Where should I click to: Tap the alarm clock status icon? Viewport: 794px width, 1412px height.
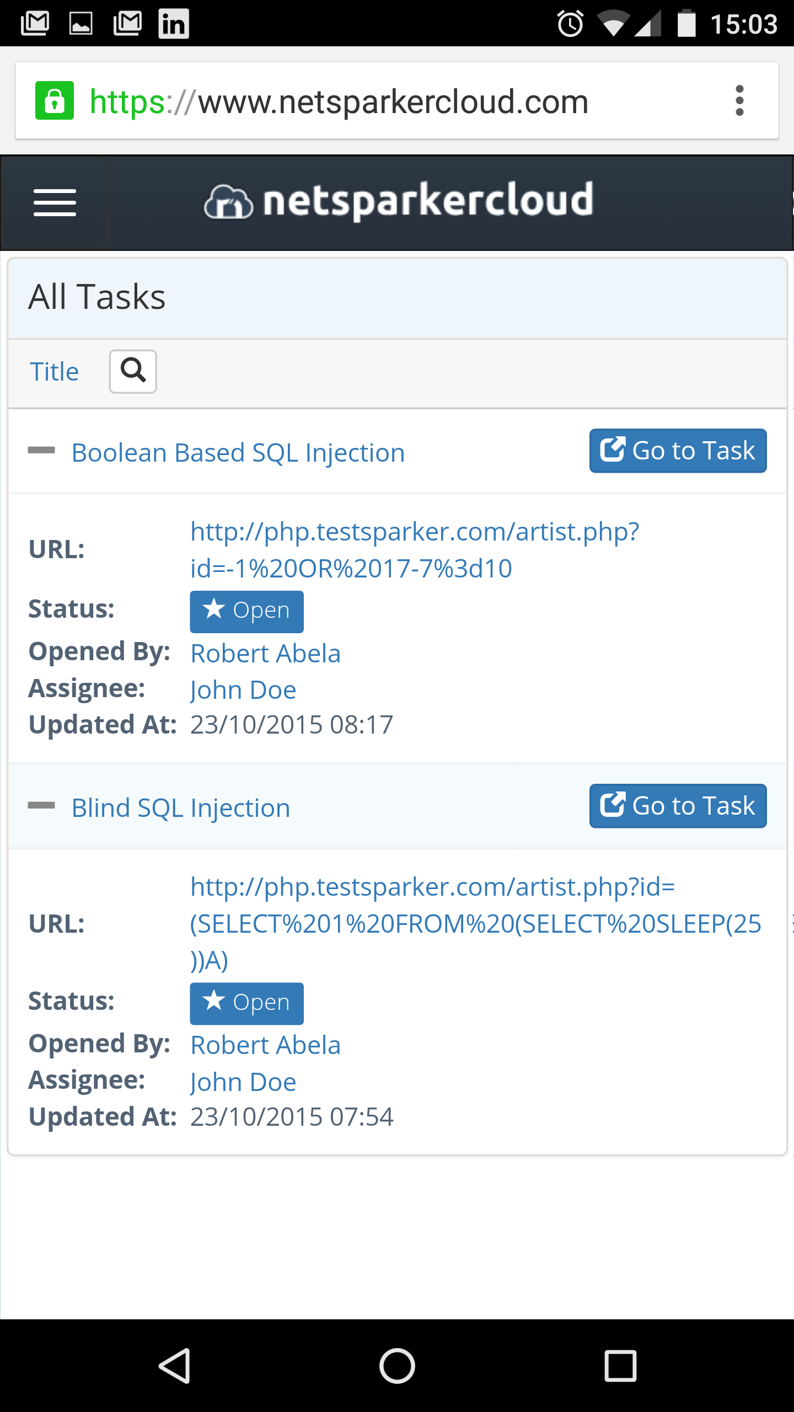[x=570, y=24]
